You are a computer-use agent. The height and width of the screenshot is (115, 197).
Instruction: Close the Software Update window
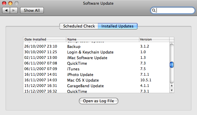(4, 3)
